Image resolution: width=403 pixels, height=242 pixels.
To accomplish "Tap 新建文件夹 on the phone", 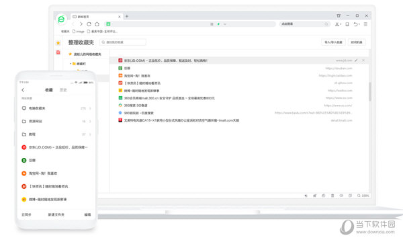I will click(56, 214).
